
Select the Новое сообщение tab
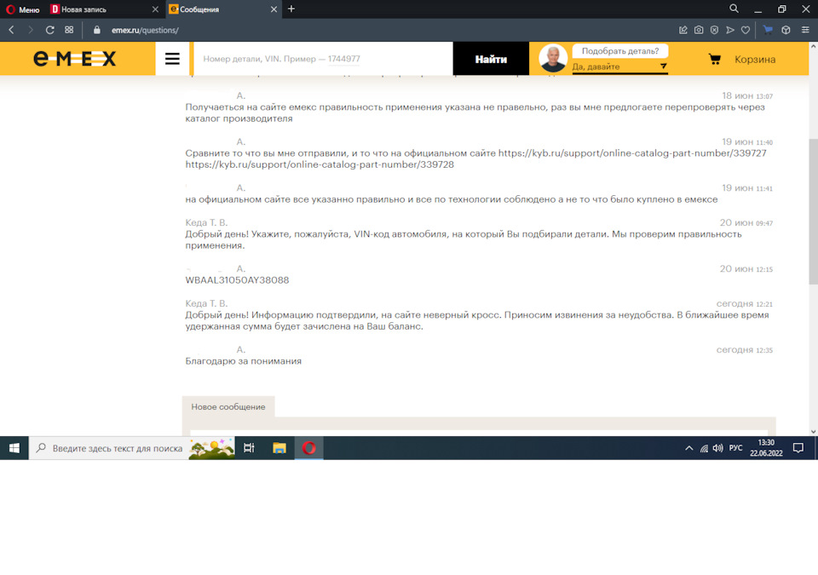click(x=228, y=407)
